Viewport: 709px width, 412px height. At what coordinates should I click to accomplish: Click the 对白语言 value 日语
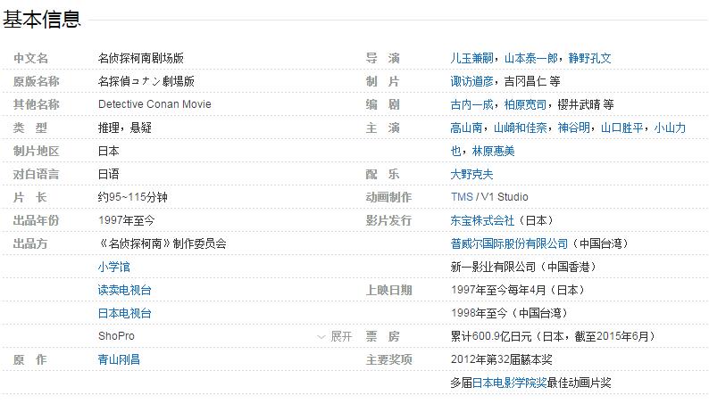point(109,175)
